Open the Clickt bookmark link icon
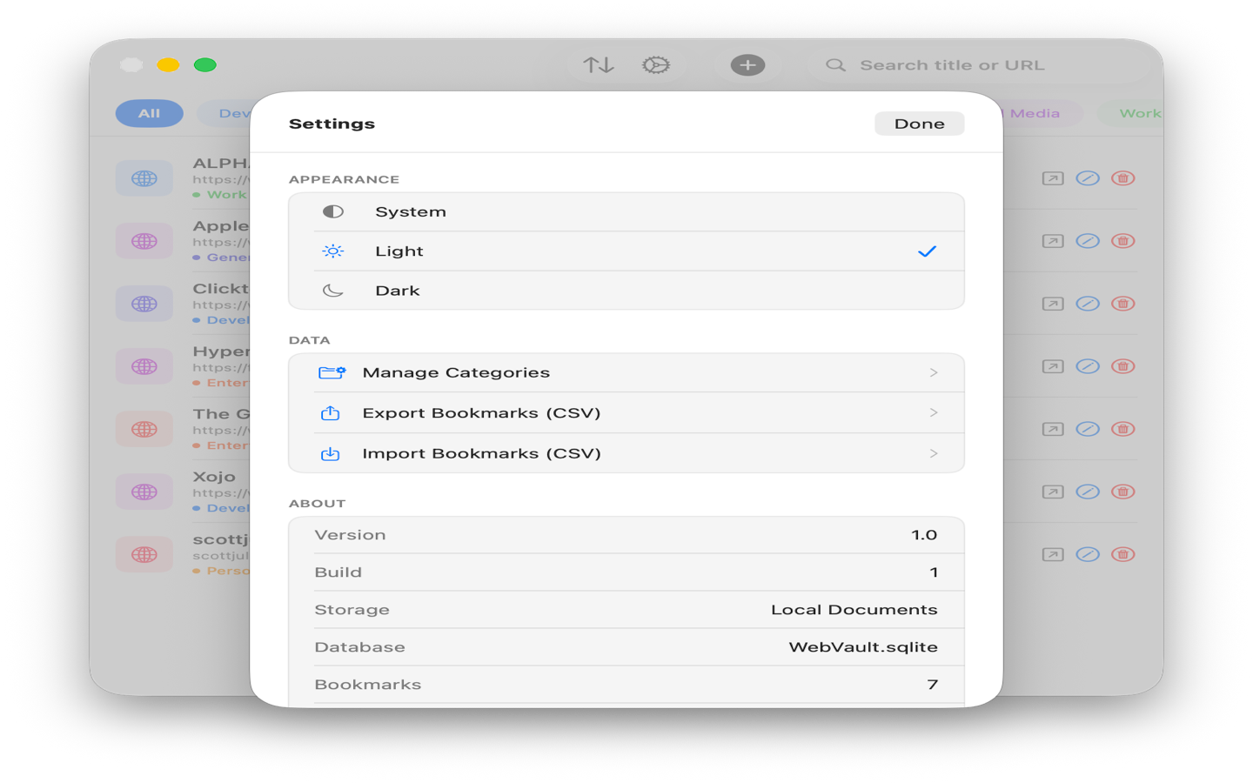The image size is (1253, 783). coord(1053,304)
